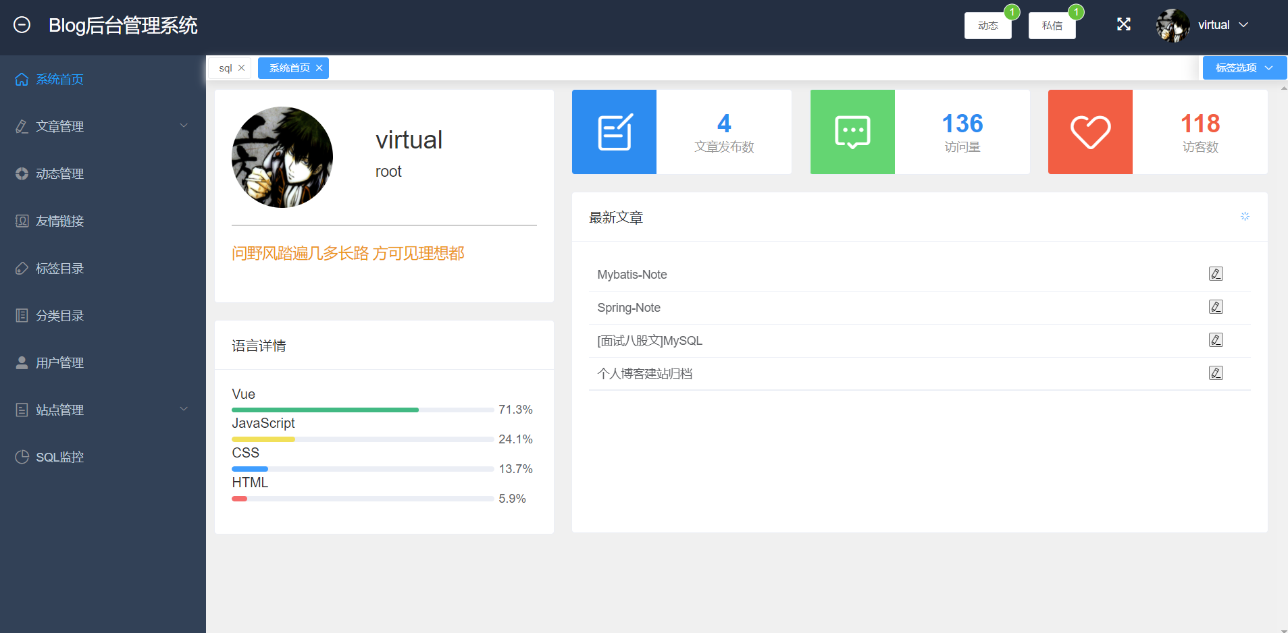1288x633 pixels.
Task: Click the pie chart icon beside SQL监控
Action: [x=22, y=458]
